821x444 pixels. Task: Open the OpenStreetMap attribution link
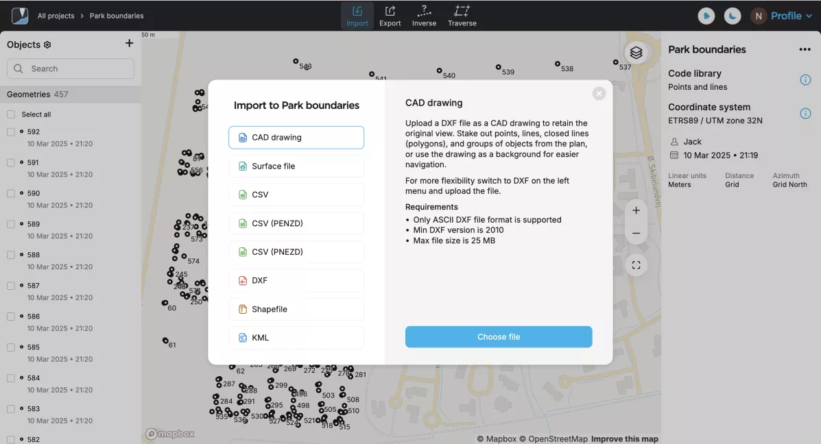pyautogui.click(x=554, y=439)
